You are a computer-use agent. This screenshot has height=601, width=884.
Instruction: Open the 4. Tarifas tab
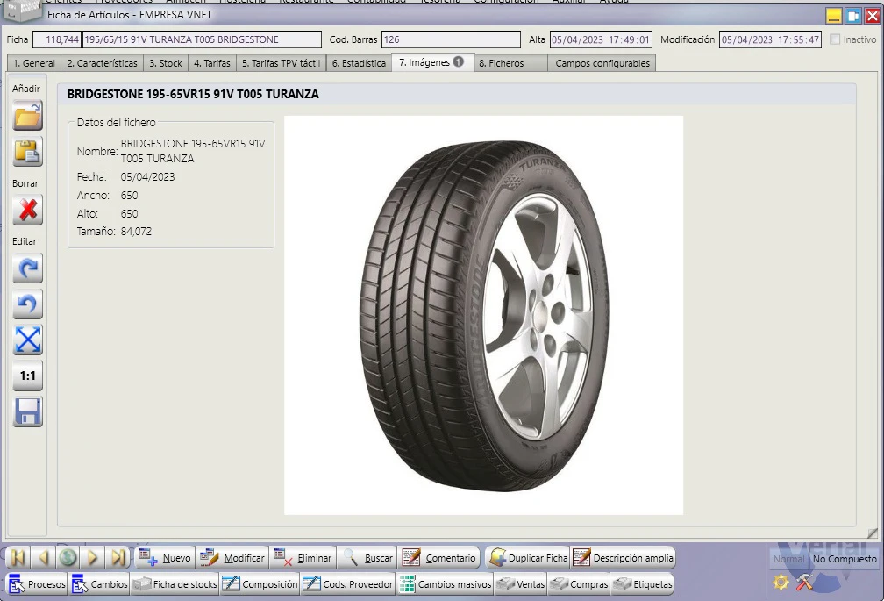(212, 63)
